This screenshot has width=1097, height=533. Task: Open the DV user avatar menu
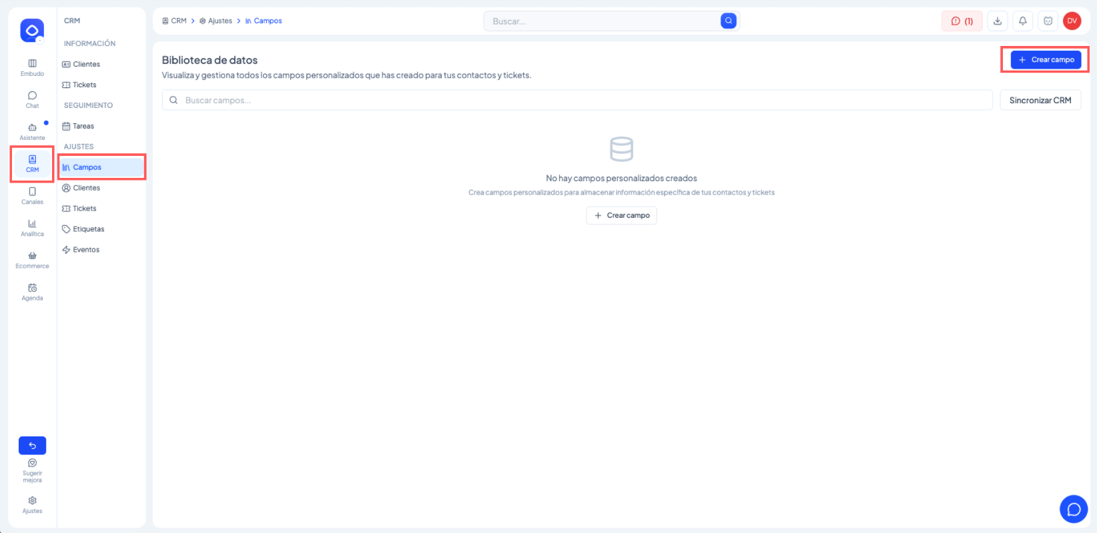coord(1072,21)
